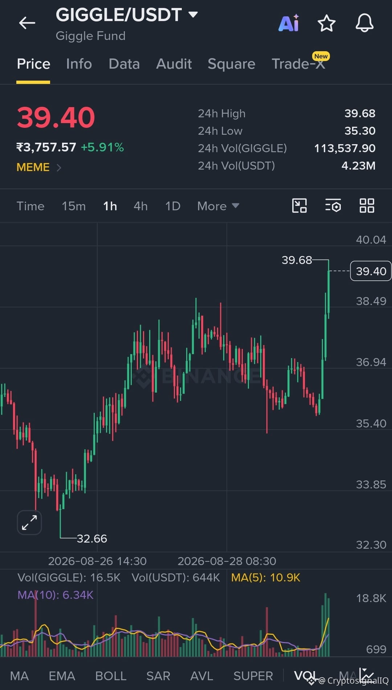
Task: Tap the 24h Vol(USDT) value 4.23M
Action: coord(358,166)
